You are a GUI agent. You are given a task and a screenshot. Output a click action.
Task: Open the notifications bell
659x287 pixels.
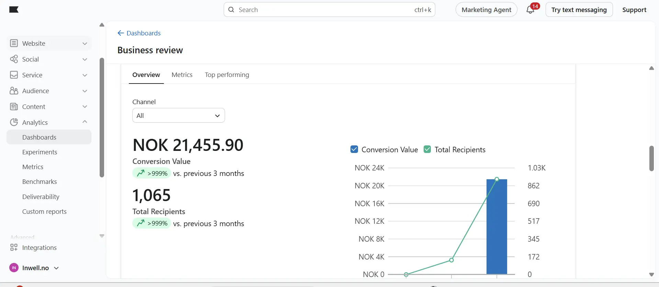coord(530,10)
